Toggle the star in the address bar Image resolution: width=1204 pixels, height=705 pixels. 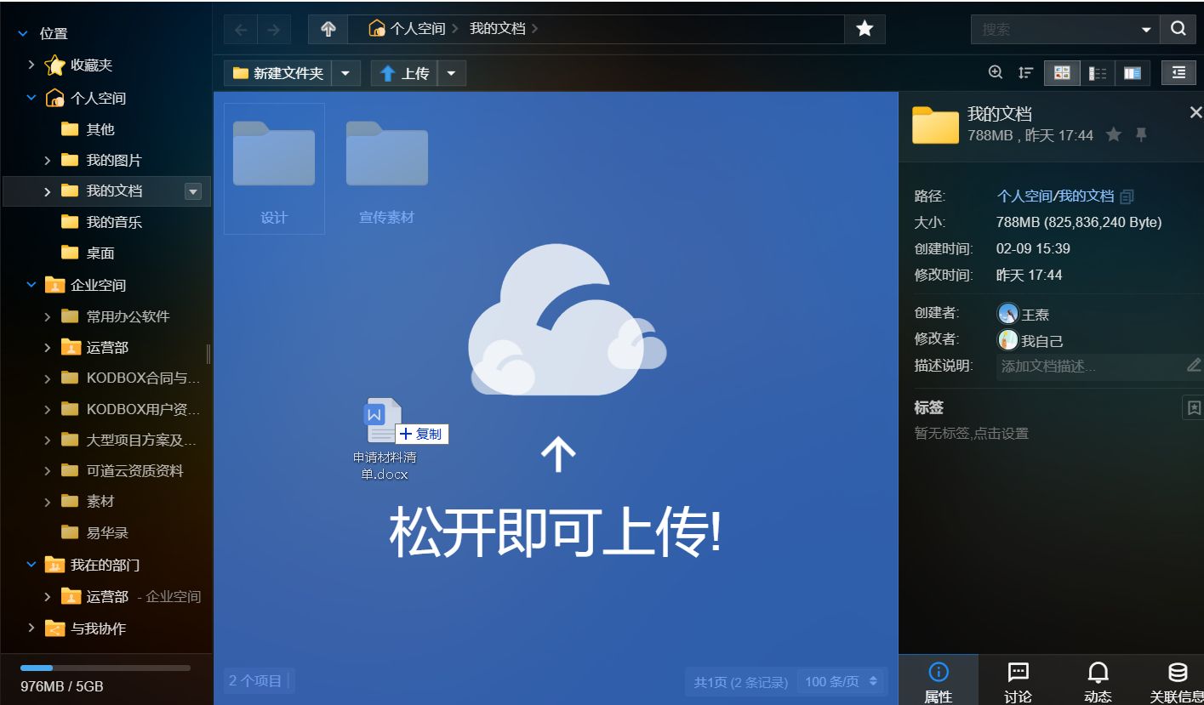click(x=864, y=28)
